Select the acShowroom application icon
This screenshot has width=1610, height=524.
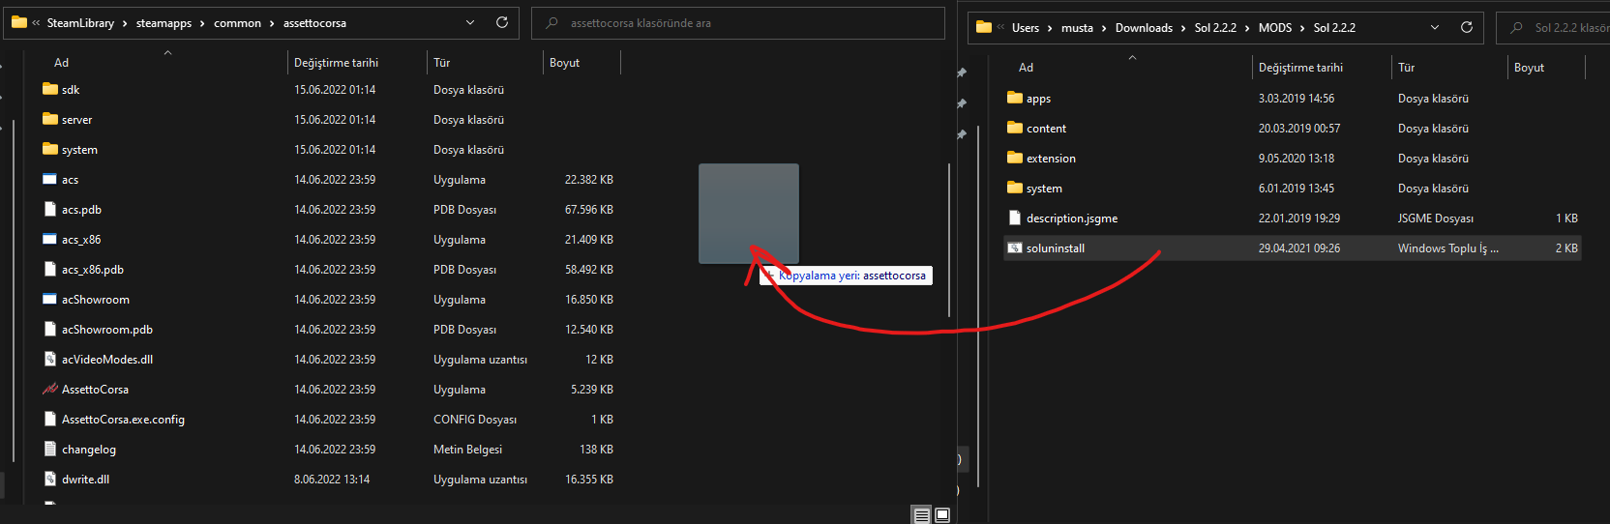click(50, 299)
